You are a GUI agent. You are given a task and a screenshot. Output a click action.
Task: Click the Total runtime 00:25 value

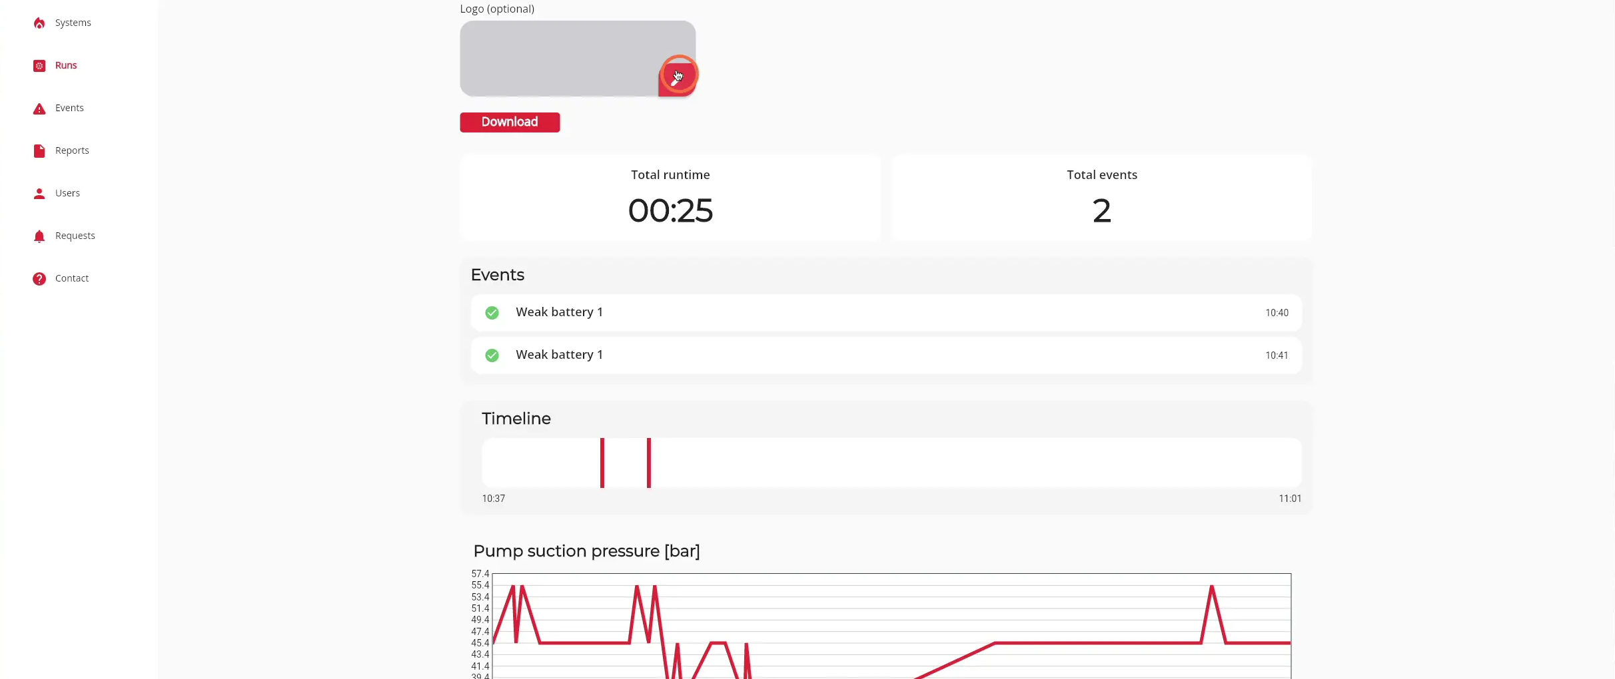point(670,211)
